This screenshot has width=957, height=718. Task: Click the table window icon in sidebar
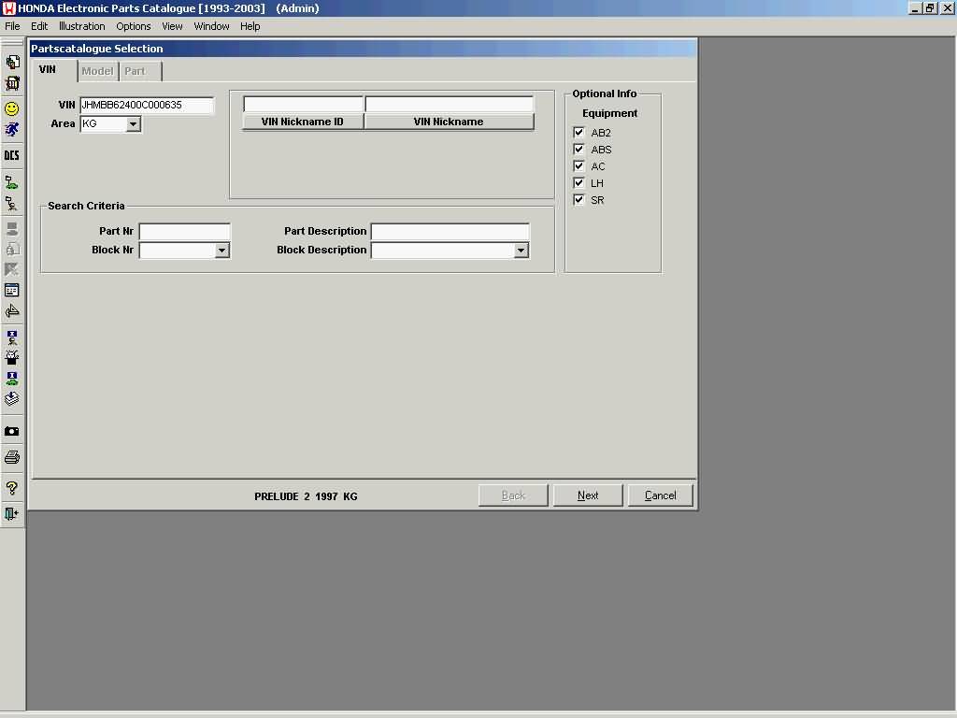pyautogui.click(x=12, y=291)
